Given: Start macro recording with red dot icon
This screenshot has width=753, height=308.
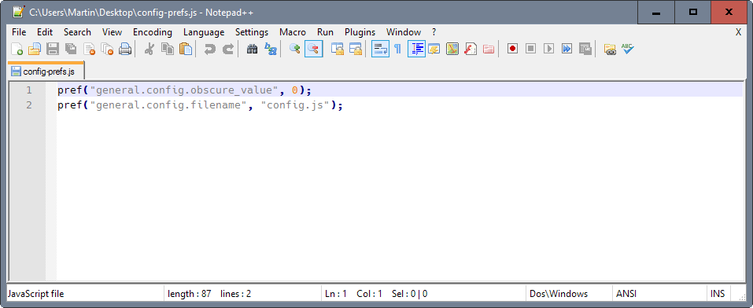Looking at the screenshot, I should click(x=512, y=49).
